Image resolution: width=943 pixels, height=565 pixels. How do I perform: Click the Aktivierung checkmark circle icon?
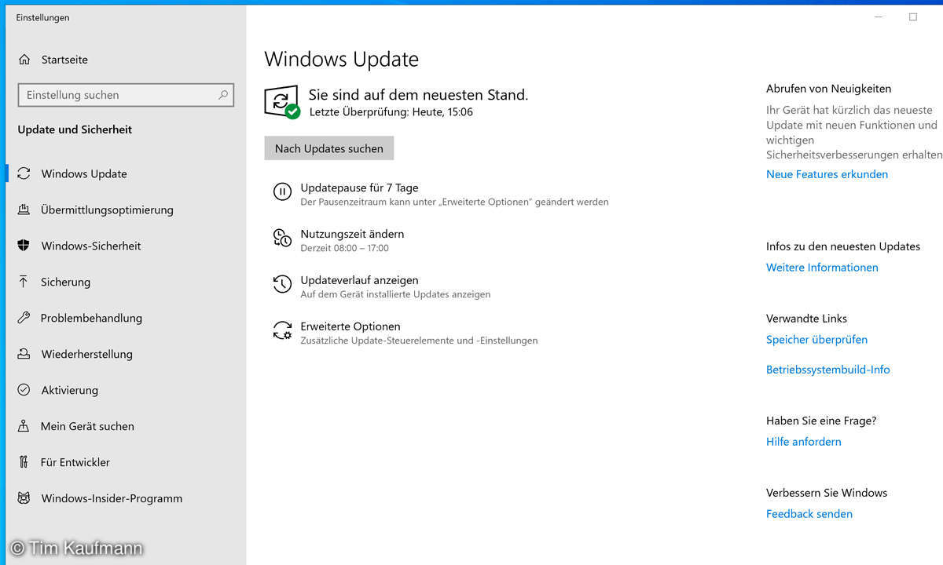tap(24, 391)
